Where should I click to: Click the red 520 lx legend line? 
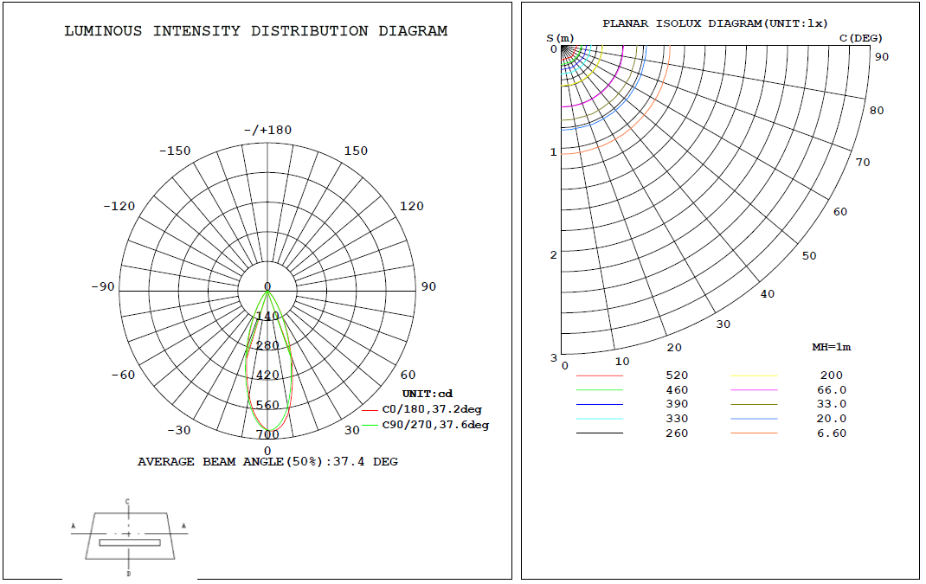600,375
